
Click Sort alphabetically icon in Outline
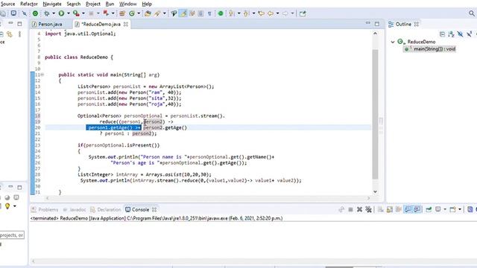click(451, 34)
